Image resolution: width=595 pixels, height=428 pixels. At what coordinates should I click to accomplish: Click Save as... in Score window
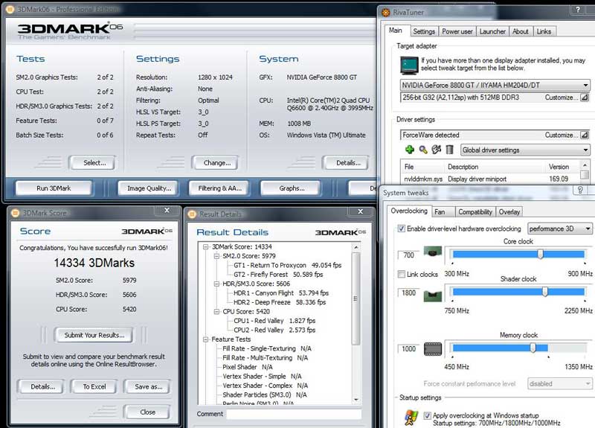coord(148,386)
